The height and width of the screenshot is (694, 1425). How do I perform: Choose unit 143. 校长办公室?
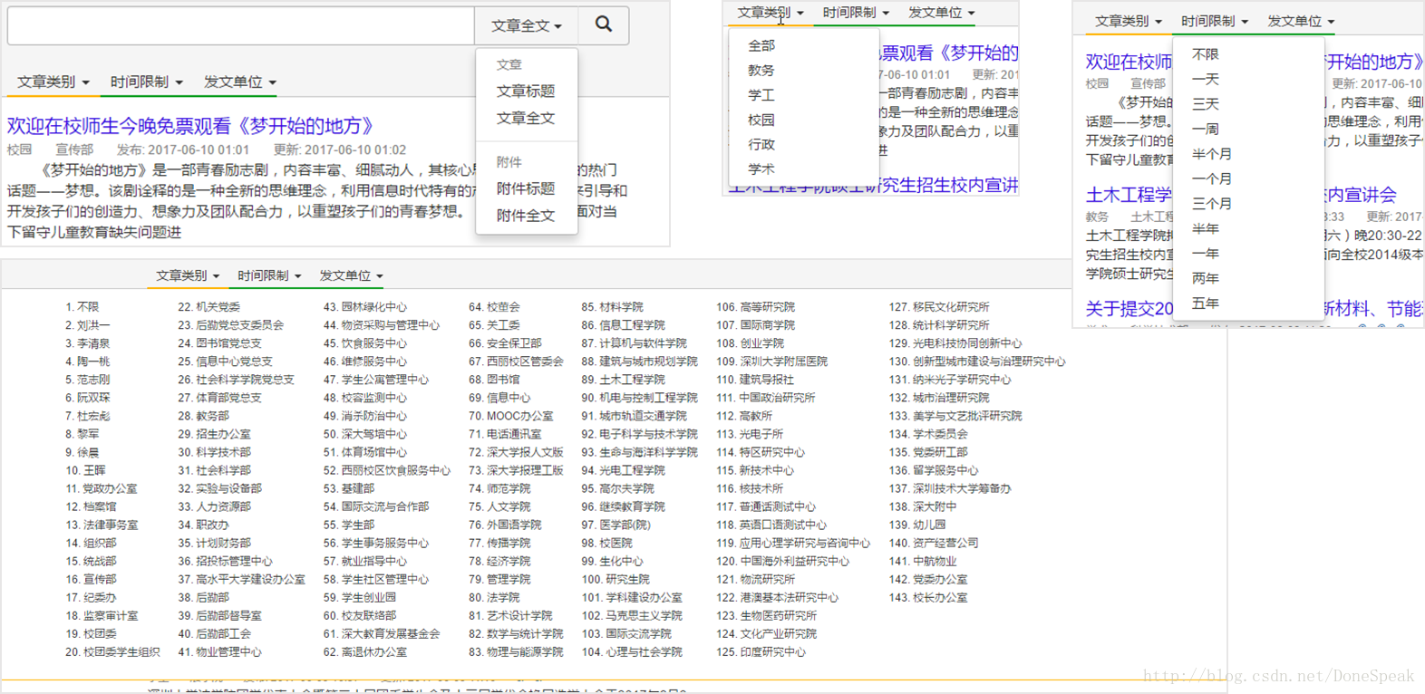point(929,597)
